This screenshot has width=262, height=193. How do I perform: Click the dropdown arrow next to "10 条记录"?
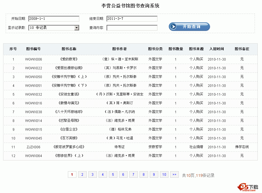(x=76, y=28)
